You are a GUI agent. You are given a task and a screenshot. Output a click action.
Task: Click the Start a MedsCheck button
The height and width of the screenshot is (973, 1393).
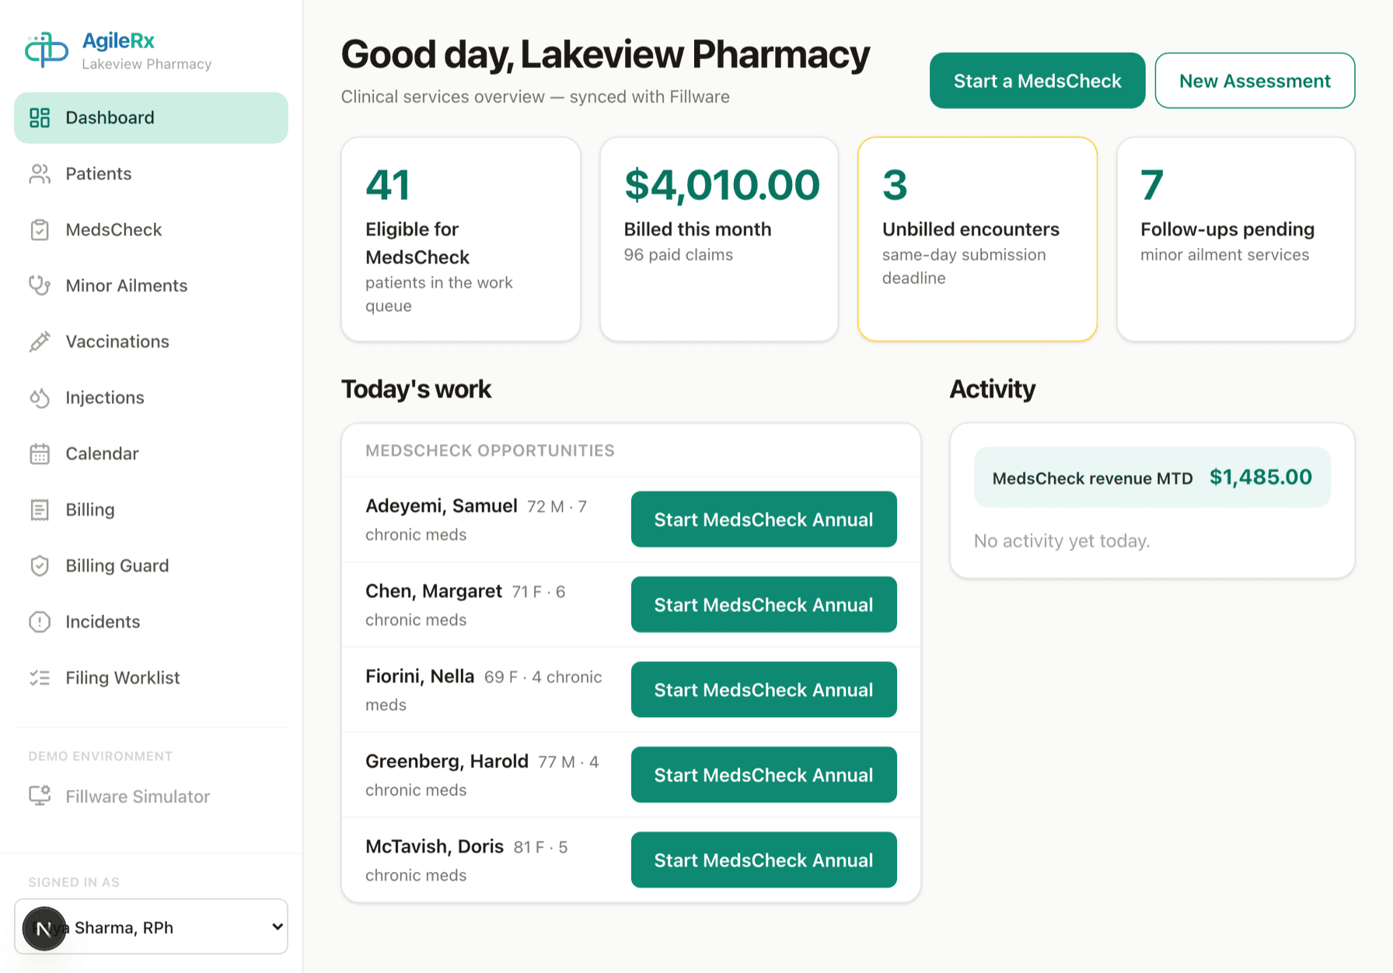pos(1037,81)
